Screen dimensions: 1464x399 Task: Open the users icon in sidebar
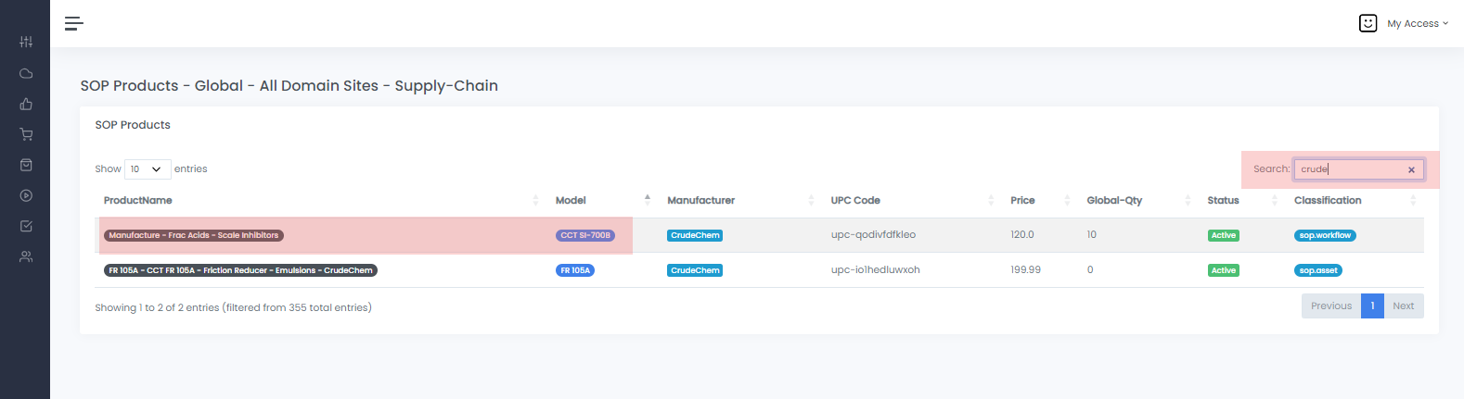point(26,256)
